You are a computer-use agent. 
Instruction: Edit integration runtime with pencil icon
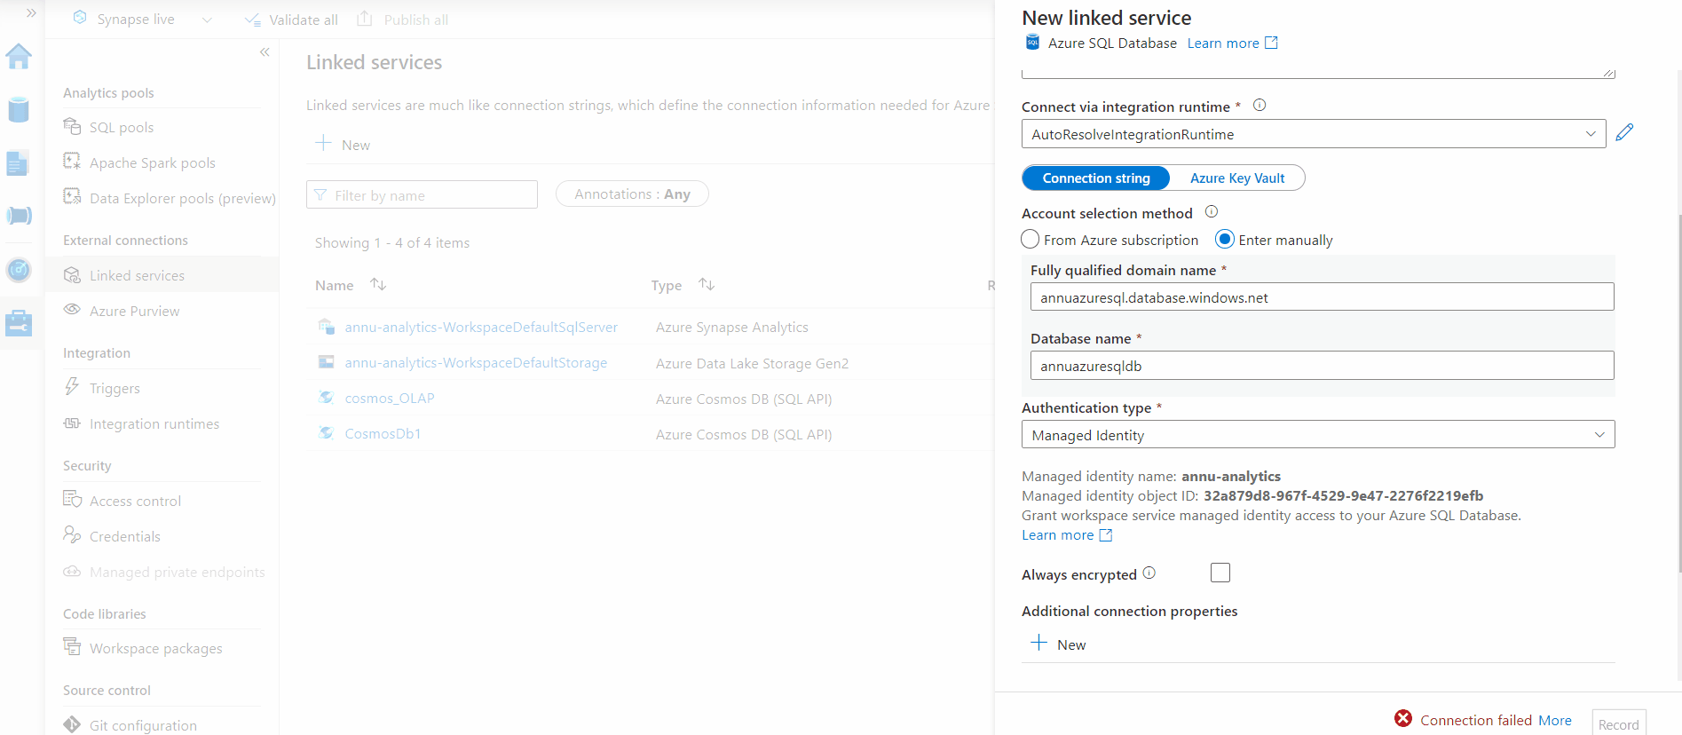pos(1624,133)
